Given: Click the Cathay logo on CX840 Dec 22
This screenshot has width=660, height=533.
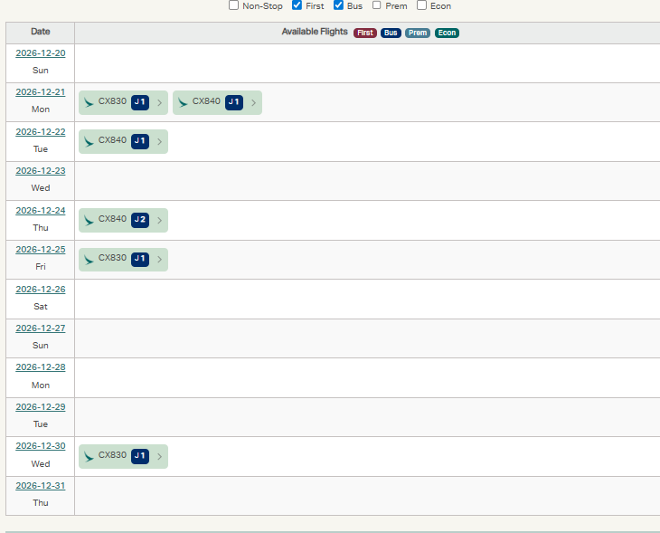Looking at the screenshot, I should click(89, 141).
